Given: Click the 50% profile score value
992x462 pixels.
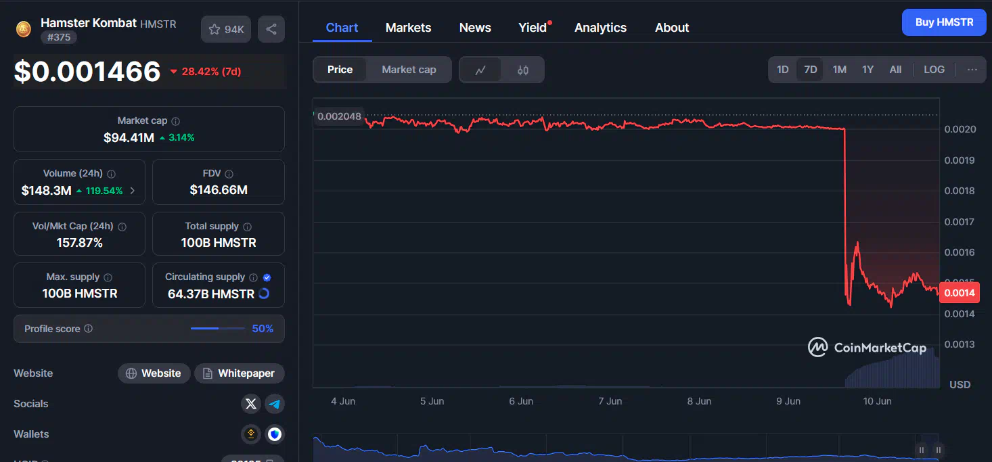Looking at the screenshot, I should [263, 329].
